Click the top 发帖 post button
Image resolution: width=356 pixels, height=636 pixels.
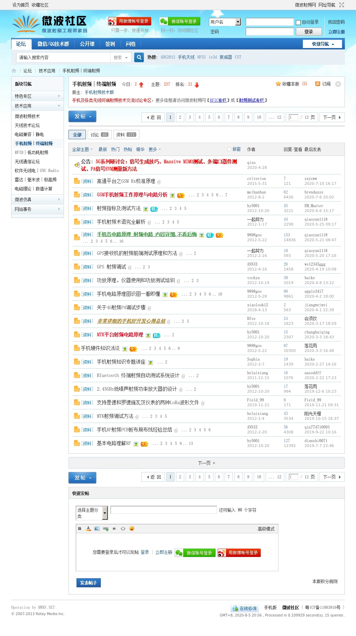[82, 117]
